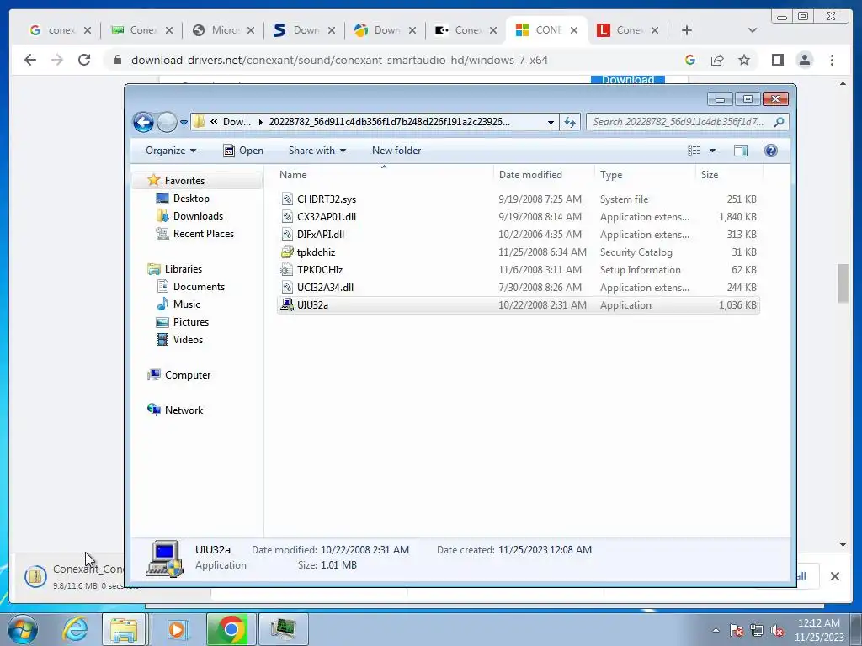Open Explorer Help icon
This screenshot has height=646, width=862.
(x=771, y=151)
